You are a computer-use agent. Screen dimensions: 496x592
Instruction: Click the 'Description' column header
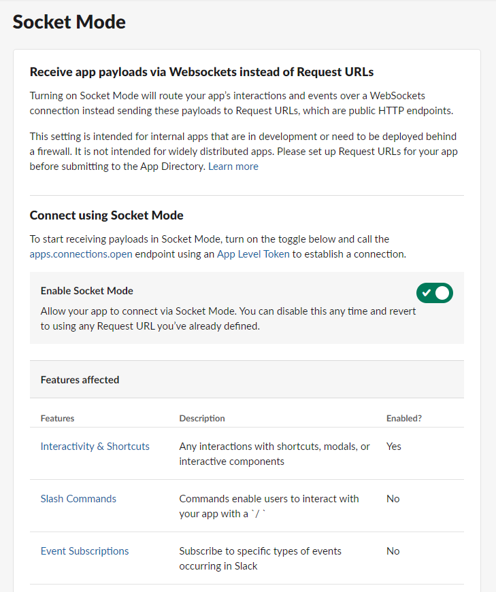[202, 418]
